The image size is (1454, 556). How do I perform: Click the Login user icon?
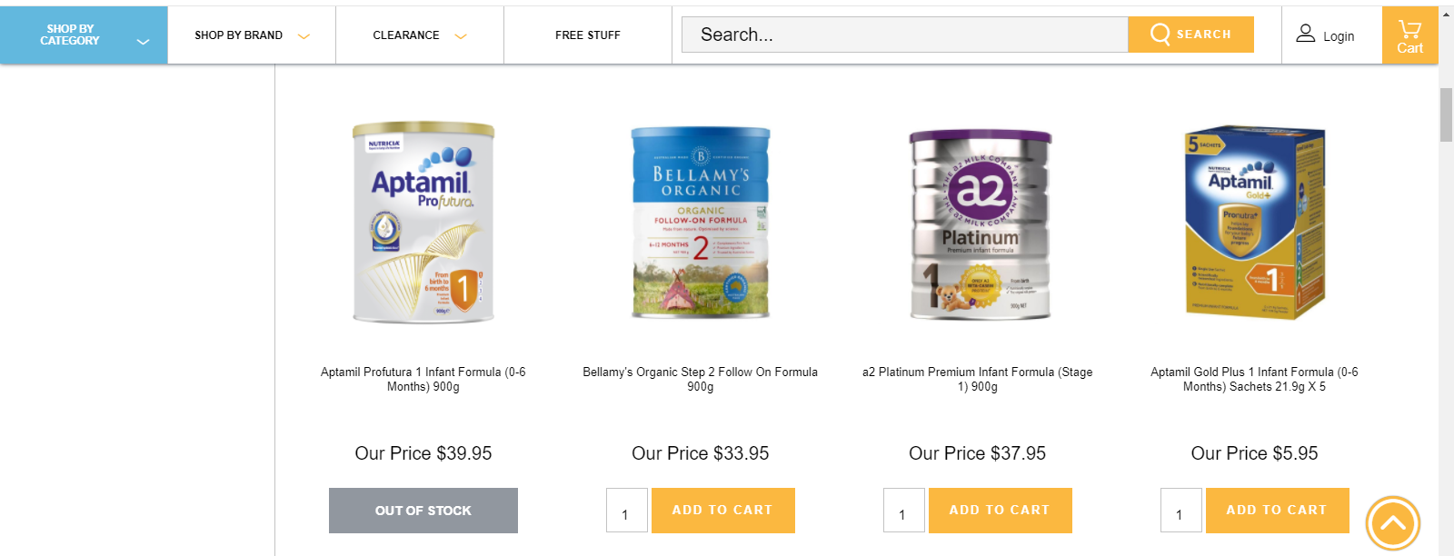[x=1305, y=34]
